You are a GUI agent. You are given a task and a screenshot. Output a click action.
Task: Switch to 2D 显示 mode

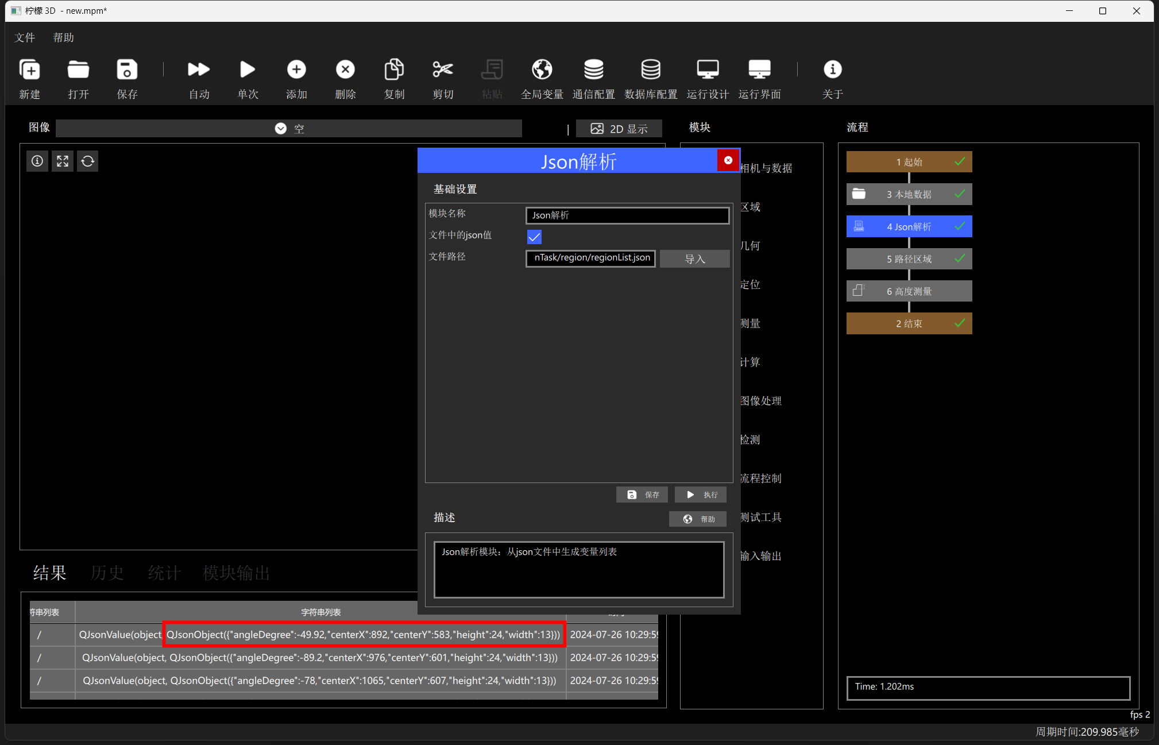[619, 129]
